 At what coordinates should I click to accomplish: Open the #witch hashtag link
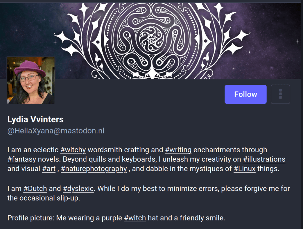click(135, 218)
